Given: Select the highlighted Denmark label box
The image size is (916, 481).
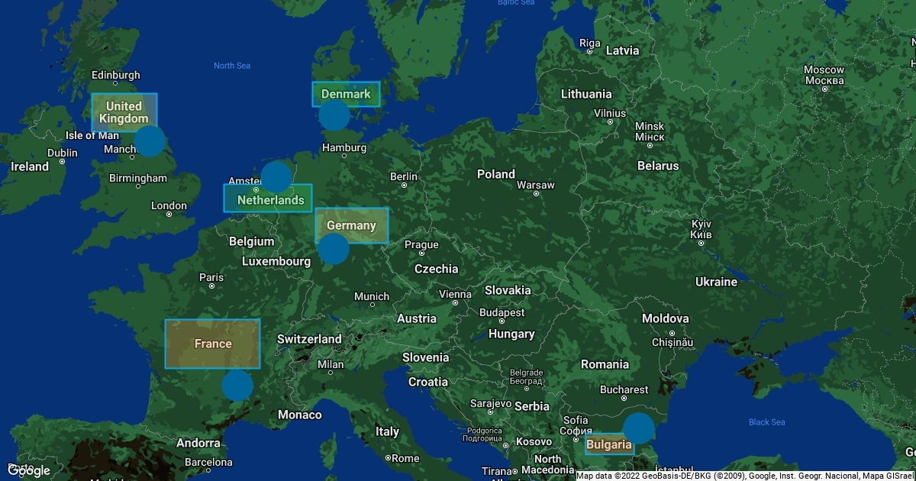Looking at the screenshot, I should pos(346,94).
